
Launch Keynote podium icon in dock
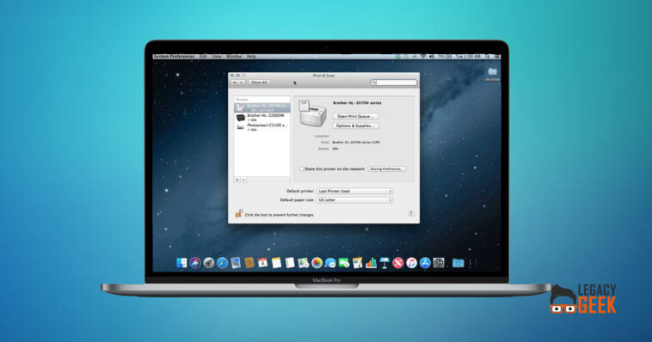(x=384, y=263)
